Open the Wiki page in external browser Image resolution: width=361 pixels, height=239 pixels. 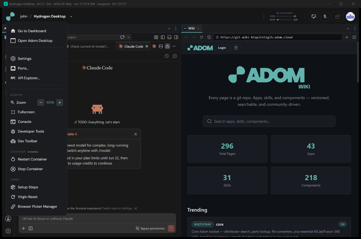tap(354, 37)
